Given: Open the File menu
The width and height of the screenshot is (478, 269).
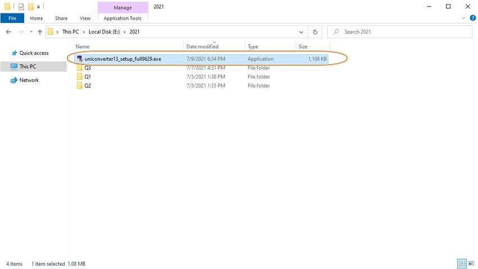Looking at the screenshot, I should pyautogui.click(x=12, y=18).
